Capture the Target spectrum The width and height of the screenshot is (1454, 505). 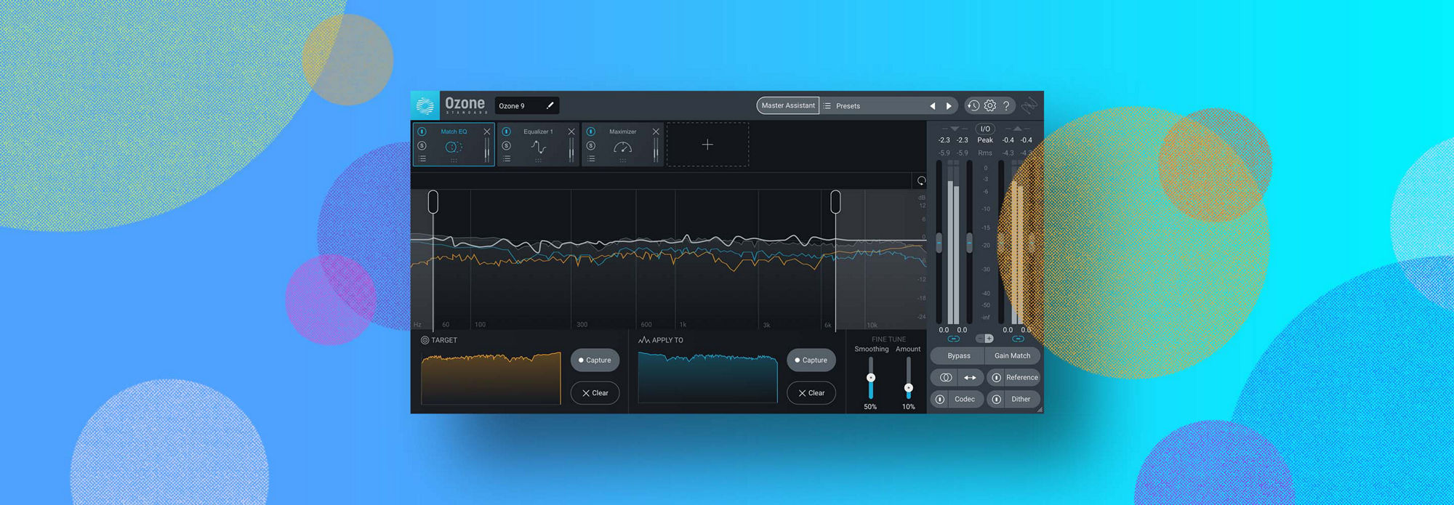[x=595, y=360]
